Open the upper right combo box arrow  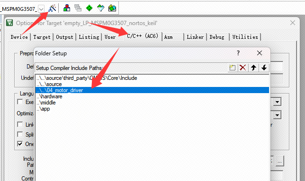[x=278, y=102]
